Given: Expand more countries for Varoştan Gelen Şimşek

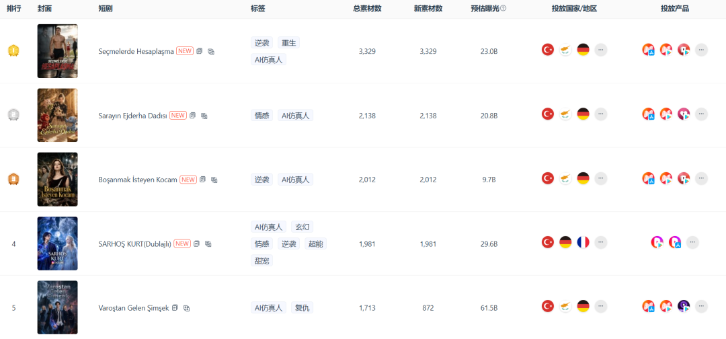Looking at the screenshot, I should [601, 305].
